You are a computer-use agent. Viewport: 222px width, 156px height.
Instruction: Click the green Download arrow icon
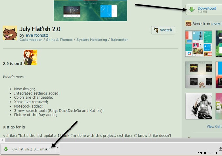(192, 9)
